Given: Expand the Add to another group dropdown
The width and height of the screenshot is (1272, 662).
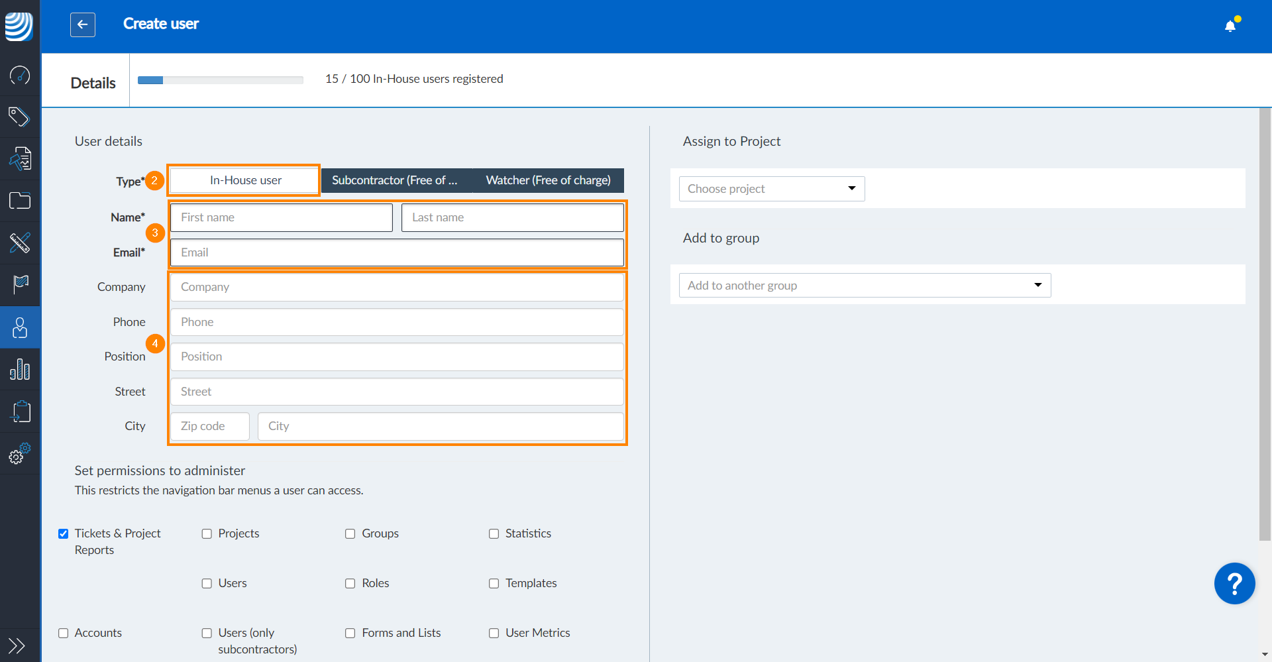Looking at the screenshot, I should [x=865, y=286].
